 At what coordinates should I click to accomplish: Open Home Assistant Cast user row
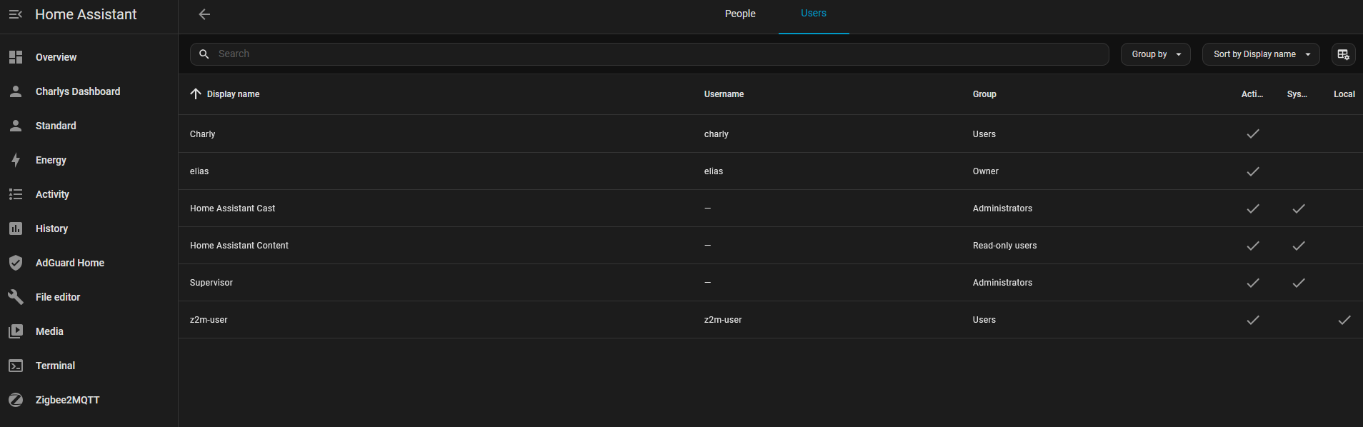(771, 209)
